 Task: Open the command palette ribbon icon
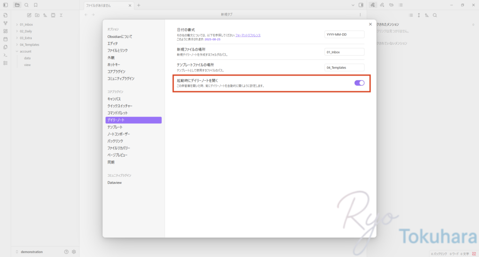pos(5,55)
